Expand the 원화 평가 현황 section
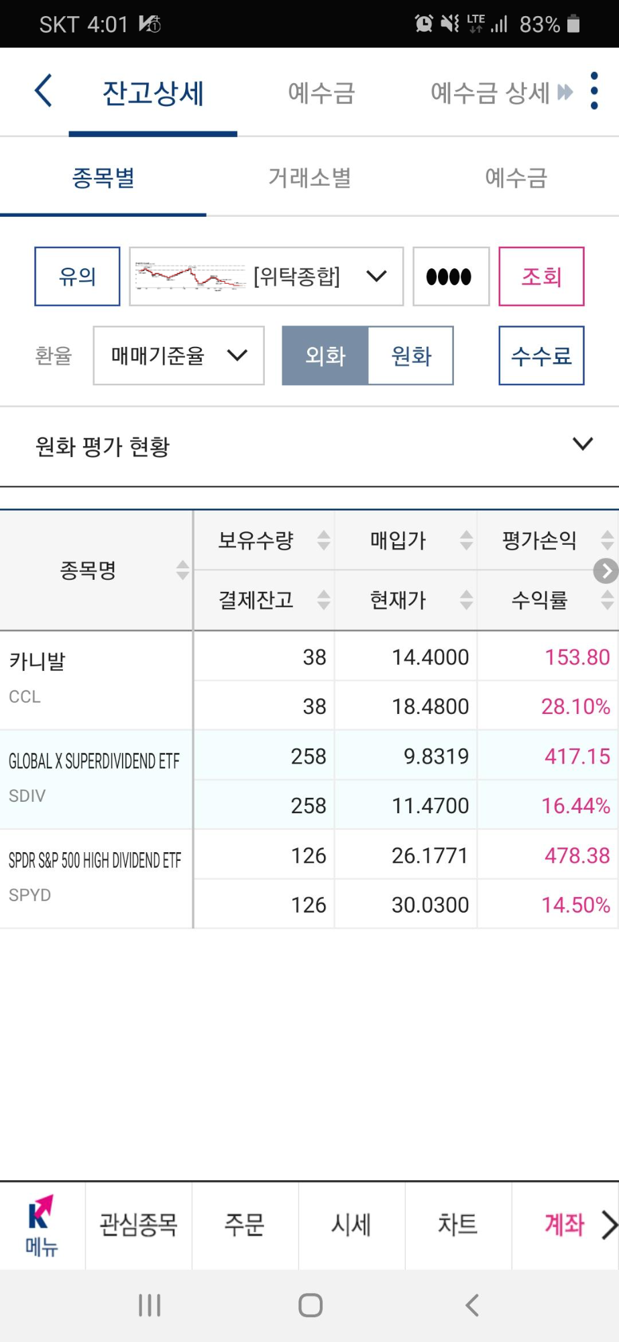Screen dimensions: 619x1342 (309, 446)
